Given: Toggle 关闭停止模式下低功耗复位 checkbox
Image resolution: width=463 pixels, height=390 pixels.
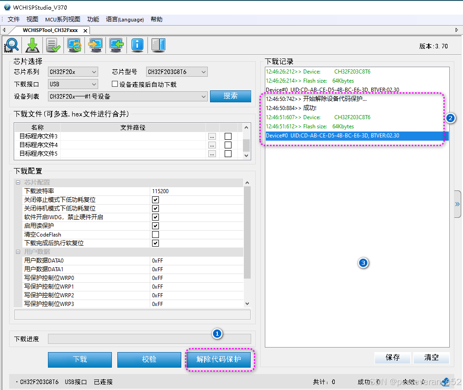Looking at the screenshot, I should click(x=155, y=200).
